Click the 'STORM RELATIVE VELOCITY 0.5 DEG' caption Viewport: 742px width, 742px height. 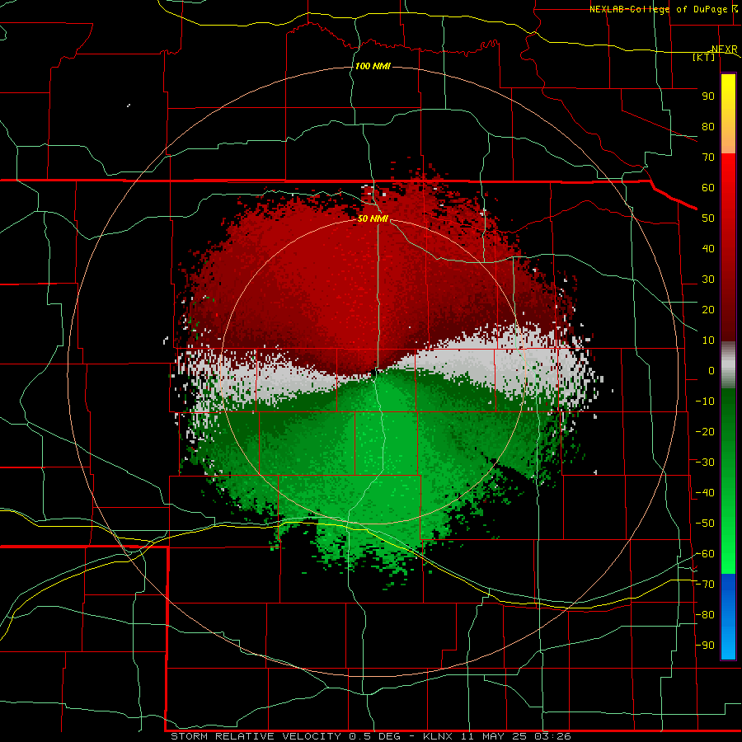[286, 736]
